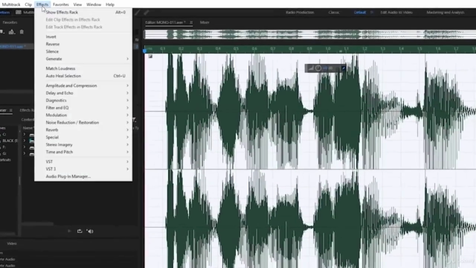The height and width of the screenshot is (268, 476).
Task: Choose Show Effects Rack
Action: [x=83, y=12]
